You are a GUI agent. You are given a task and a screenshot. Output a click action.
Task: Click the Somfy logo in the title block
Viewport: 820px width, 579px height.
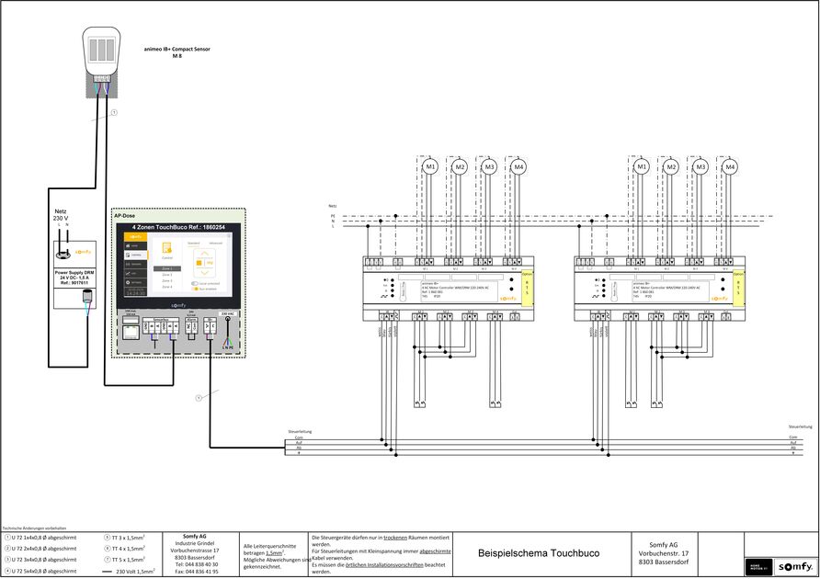pyautogui.click(x=795, y=566)
